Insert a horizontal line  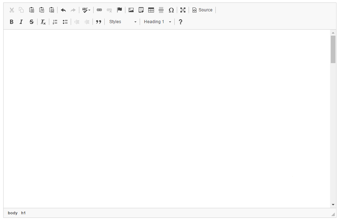(x=161, y=10)
